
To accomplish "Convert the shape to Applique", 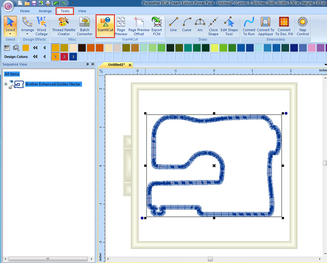I will [x=265, y=26].
